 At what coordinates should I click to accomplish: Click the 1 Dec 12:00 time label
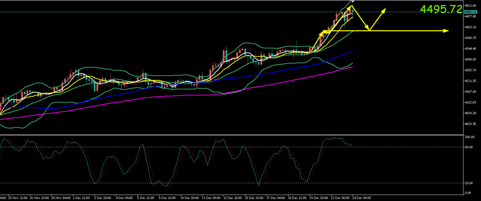point(82,198)
